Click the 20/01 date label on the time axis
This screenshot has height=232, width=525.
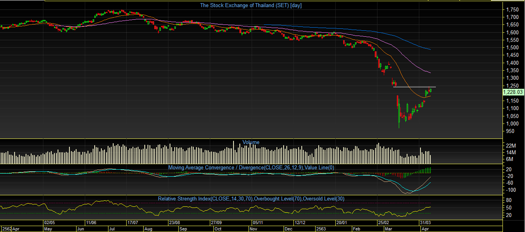pyautogui.click(x=341, y=223)
